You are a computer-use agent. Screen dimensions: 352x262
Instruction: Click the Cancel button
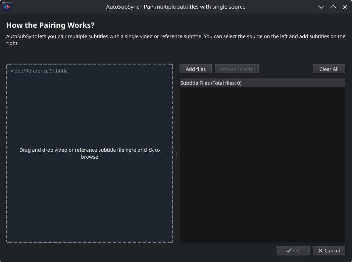click(329, 250)
